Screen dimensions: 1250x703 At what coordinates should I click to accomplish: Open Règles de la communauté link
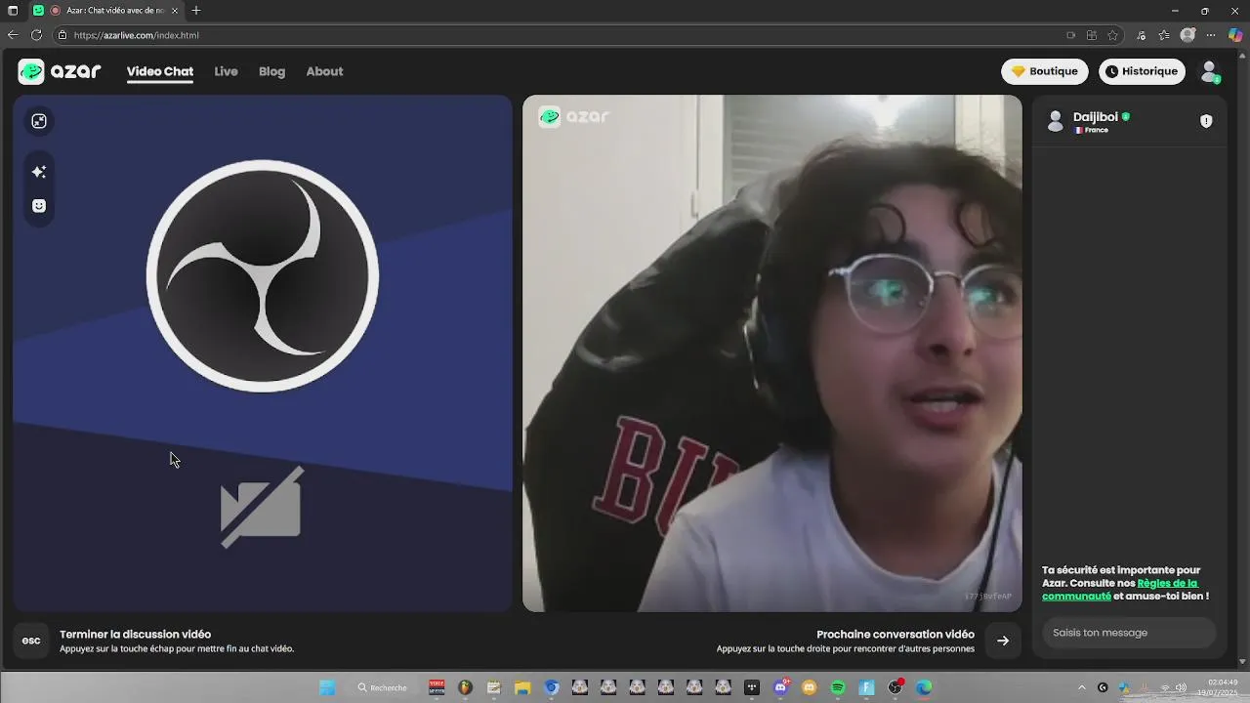click(x=1119, y=590)
